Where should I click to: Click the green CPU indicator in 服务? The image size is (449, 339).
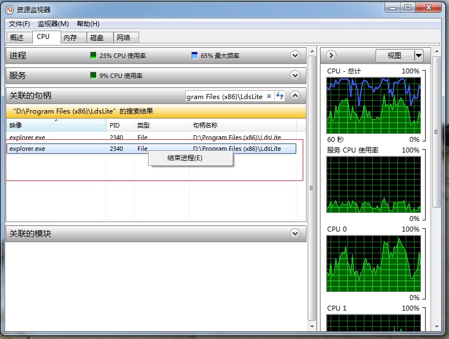coord(93,75)
